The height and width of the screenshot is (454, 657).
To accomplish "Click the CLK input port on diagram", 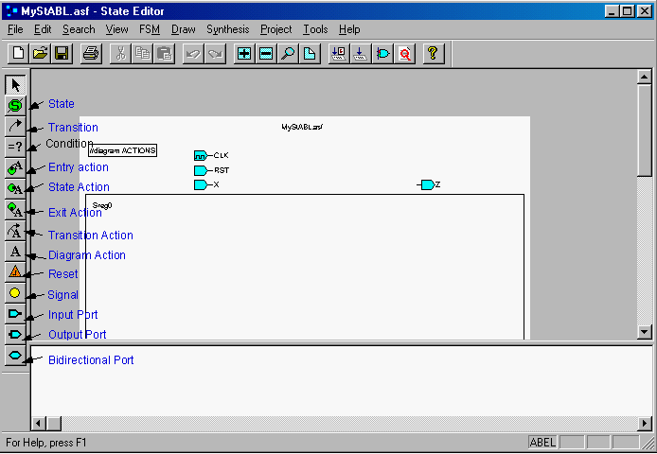I will coord(201,155).
